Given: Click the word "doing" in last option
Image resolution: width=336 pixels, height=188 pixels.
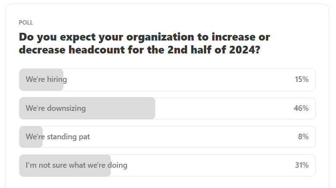Looking at the screenshot, I should point(117,165).
